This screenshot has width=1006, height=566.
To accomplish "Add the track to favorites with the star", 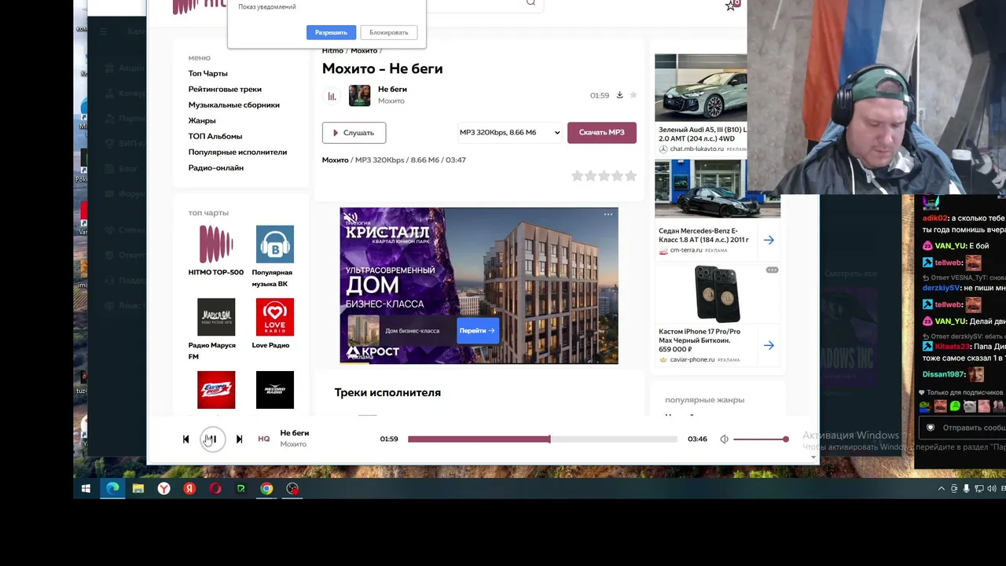I will (633, 95).
